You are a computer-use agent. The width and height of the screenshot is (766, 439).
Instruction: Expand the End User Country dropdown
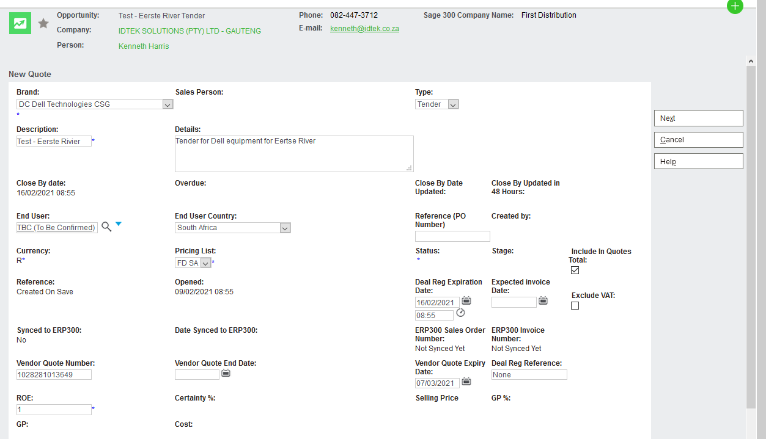(x=285, y=228)
